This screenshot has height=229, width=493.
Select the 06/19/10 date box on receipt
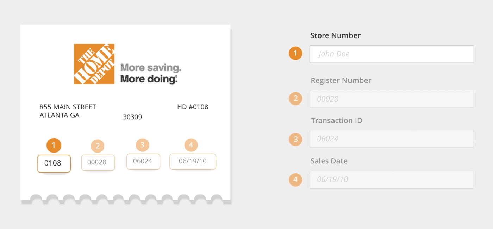(193, 161)
